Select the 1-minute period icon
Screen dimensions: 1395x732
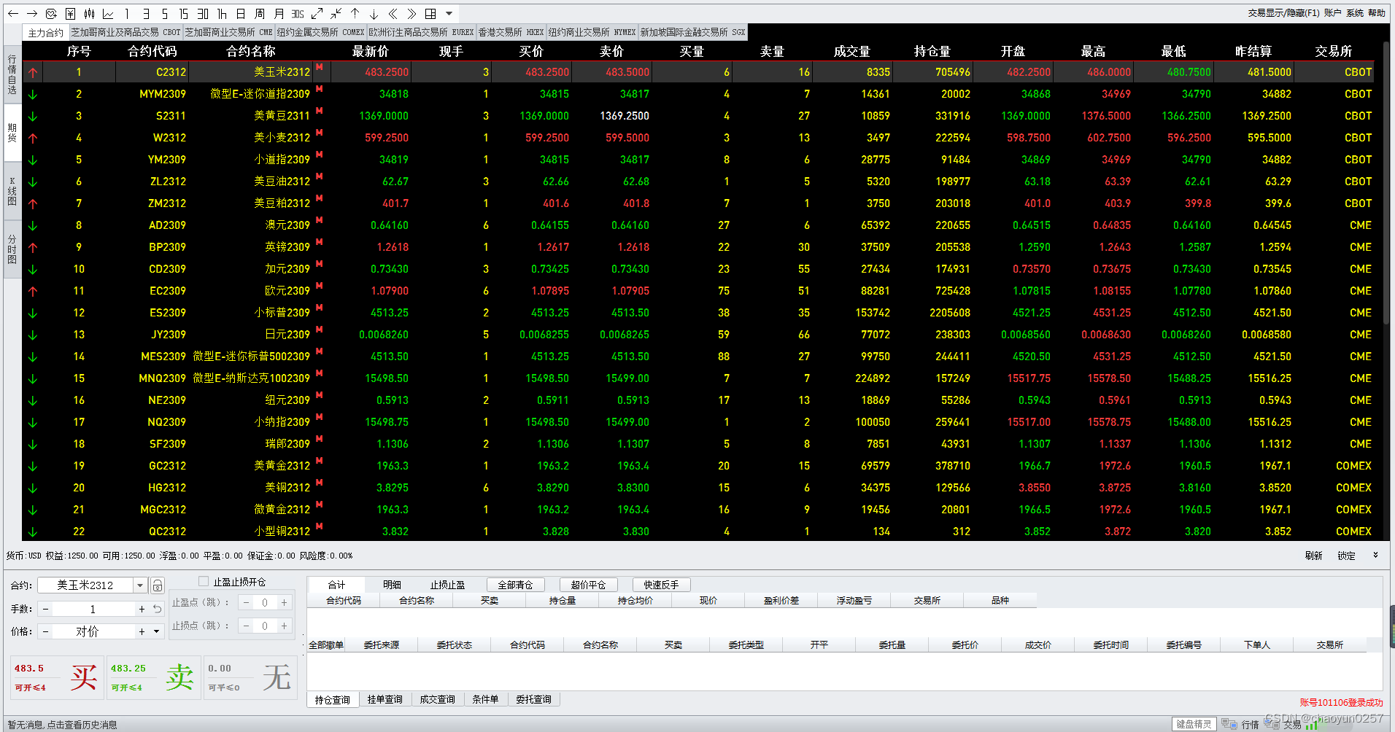coord(127,13)
